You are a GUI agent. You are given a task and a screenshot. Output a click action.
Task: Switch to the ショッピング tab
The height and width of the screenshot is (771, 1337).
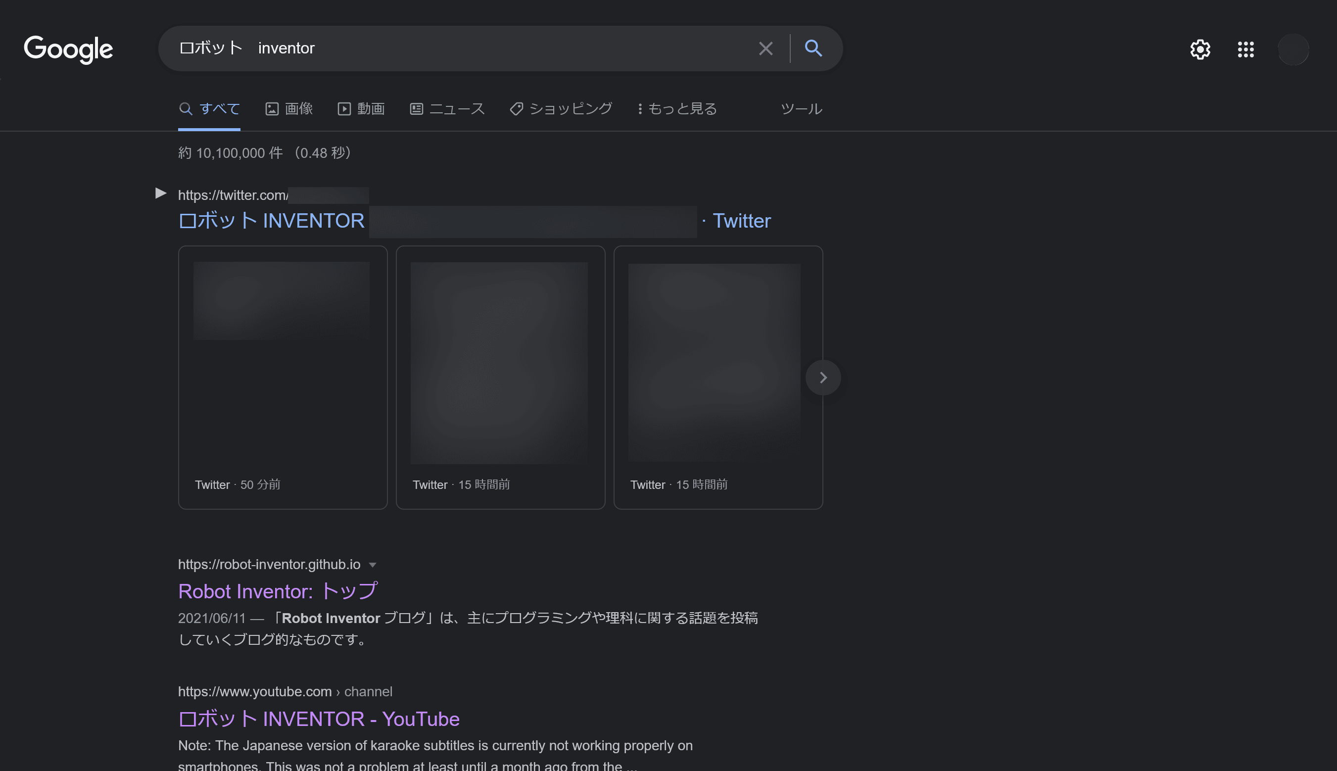[x=561, y=109]
